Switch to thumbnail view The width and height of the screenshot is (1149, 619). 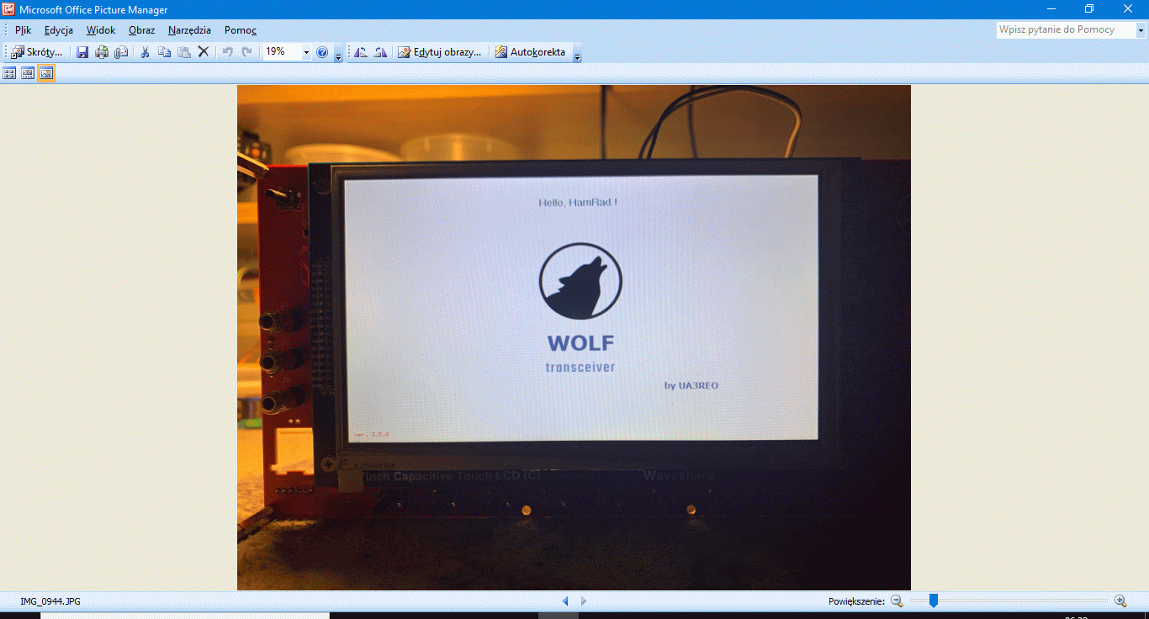point(9,74)
